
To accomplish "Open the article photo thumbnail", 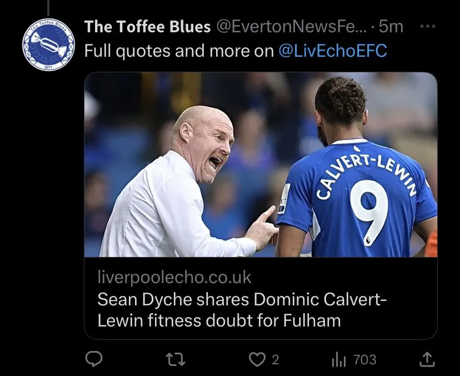I will pyautogui.click(x=261, y=165).
